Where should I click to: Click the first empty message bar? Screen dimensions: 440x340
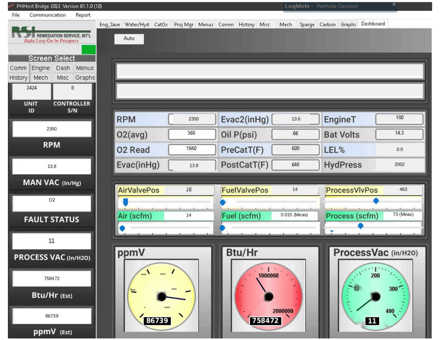[x=270, y=71]
